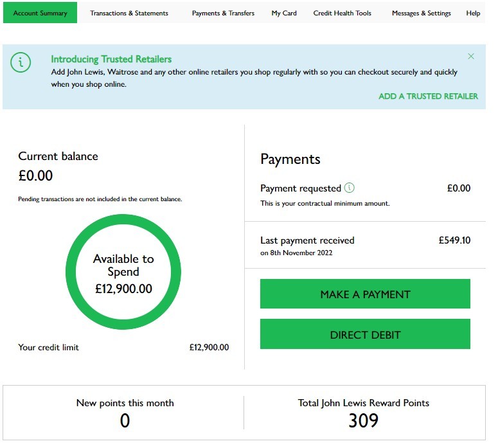Click the Payments heading
Image resolution: width=498 pixels, height=448 pixels.
pos(290,159)
